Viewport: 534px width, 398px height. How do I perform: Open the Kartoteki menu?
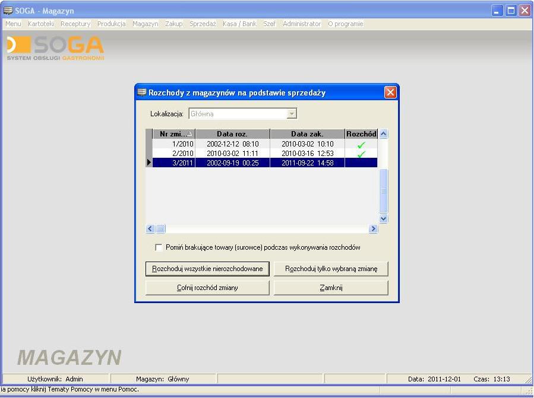click(41, 24)
